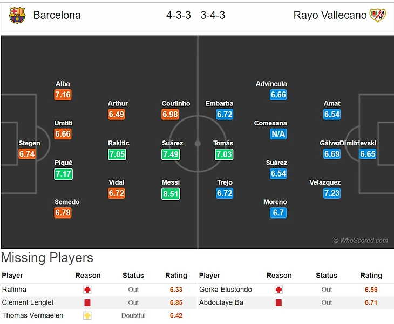The height and width of the screenshot is (324, 394).
Task: Click the WhoScored.com watermark
Action: [x=361, y=241]
